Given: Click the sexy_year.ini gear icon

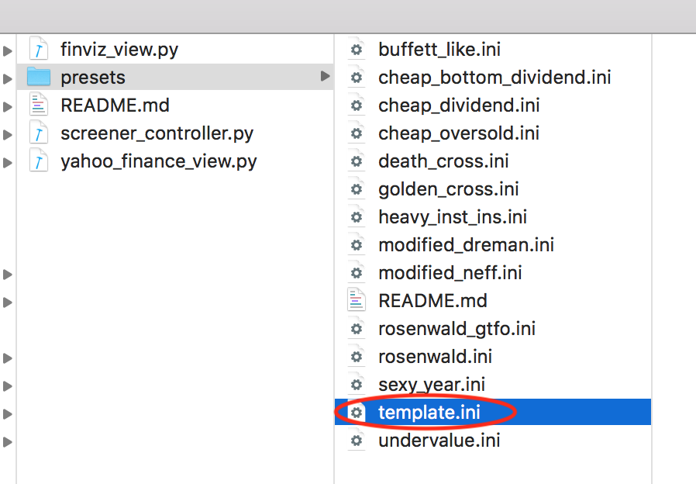Looking at the screenshot, I should (x=356, y=385).
